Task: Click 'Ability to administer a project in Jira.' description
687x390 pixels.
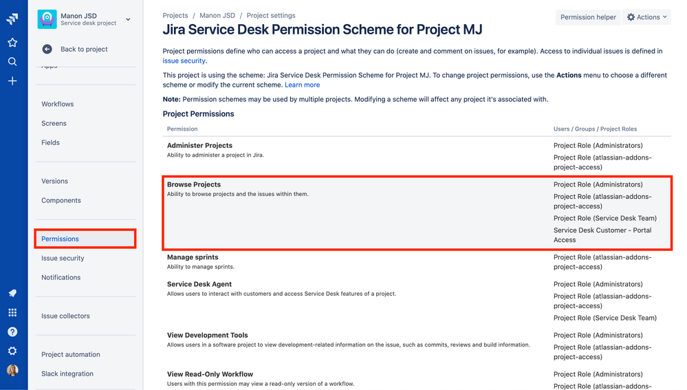Action: tap(215, 155)
